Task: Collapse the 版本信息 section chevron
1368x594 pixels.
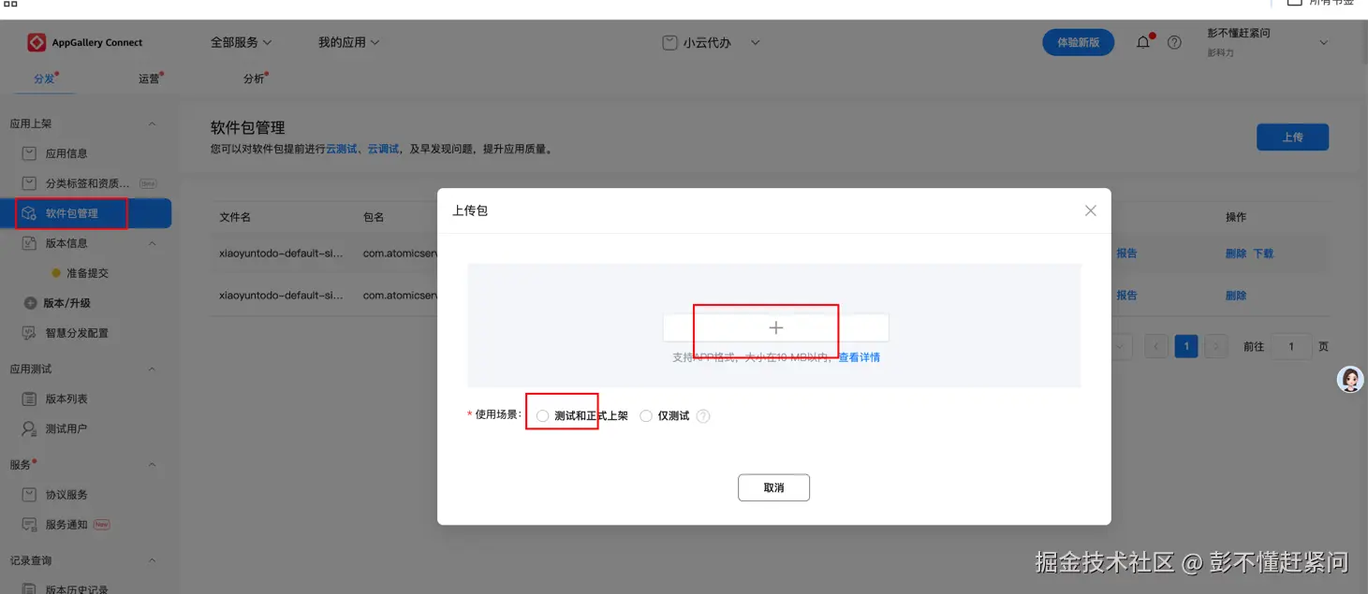Action: [153, 243]
